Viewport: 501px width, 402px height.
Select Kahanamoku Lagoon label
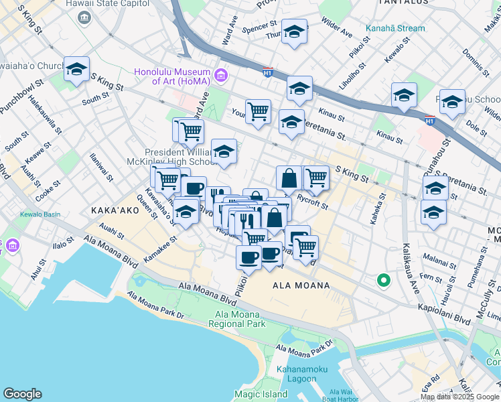pos(302,375)
